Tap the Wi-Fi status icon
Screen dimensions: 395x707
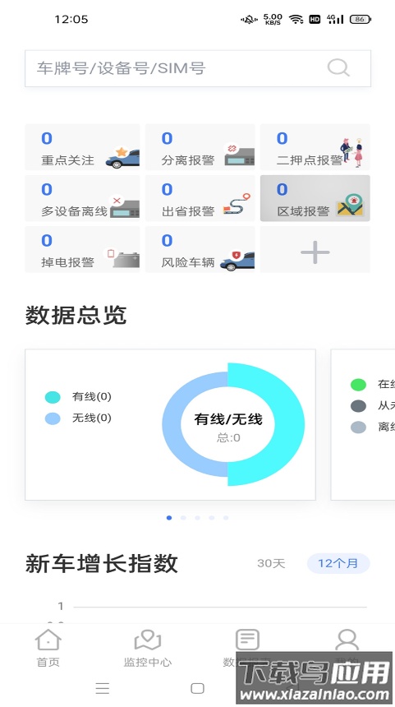point(296,19)
